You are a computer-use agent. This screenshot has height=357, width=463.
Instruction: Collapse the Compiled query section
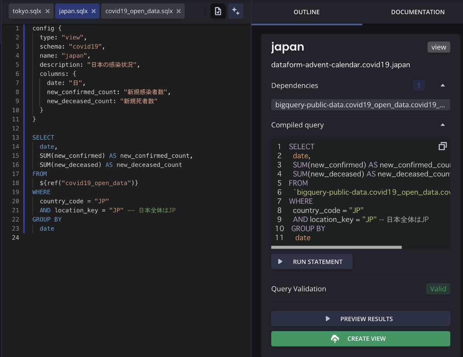click(443, 125)
